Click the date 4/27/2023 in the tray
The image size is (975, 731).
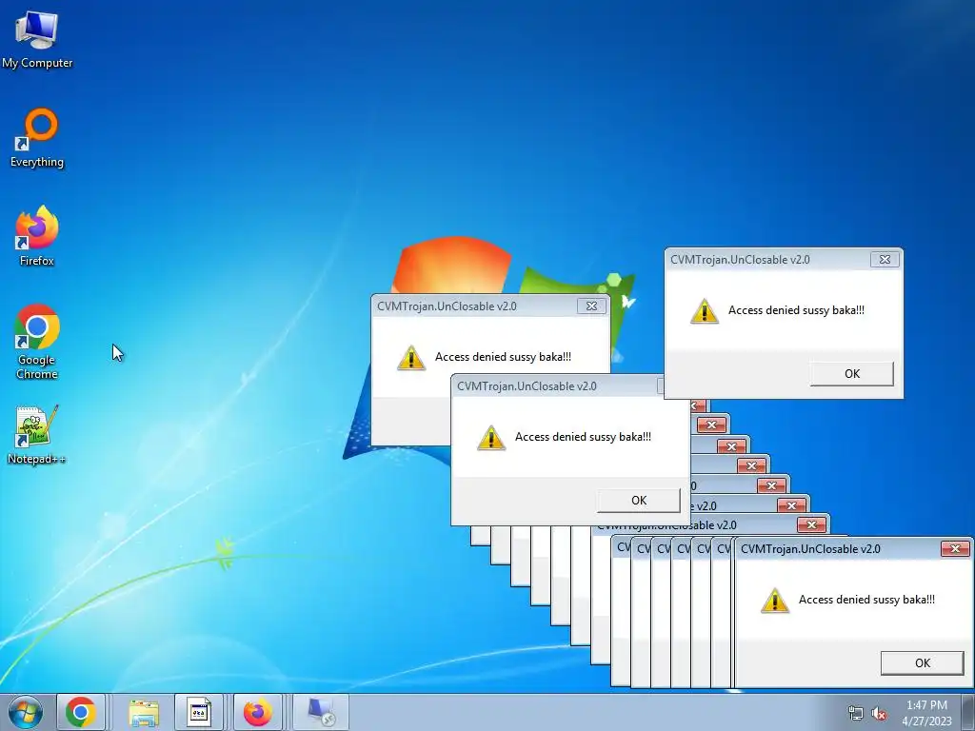tap(926, 721)
